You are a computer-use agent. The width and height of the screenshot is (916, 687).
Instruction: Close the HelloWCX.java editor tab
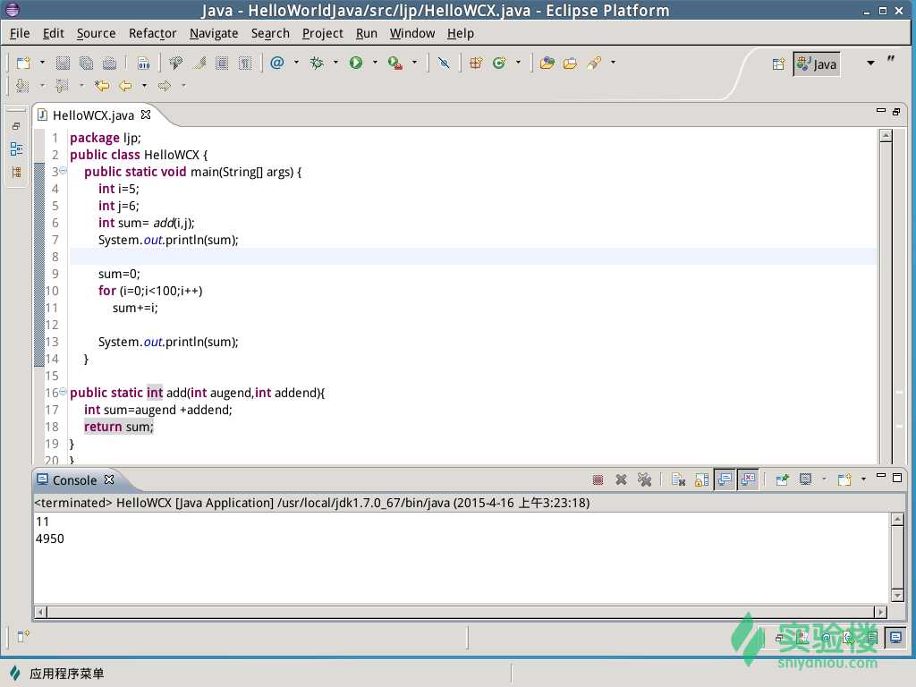click(146, 114)
